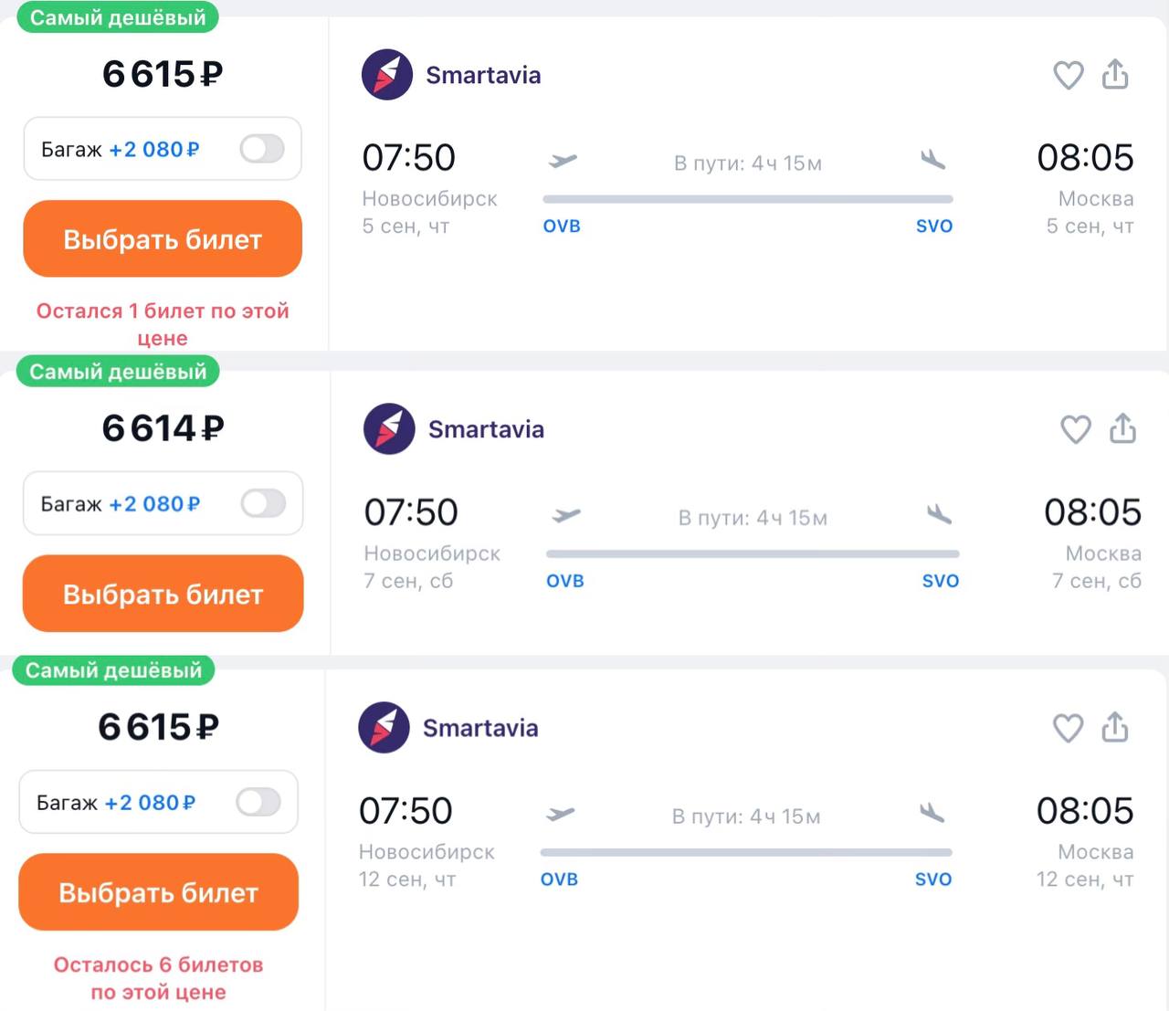The height and width of the screenshot is (1011, 1169).
Task: Share the 7 сен flight ticket
Action: [1122, 427]
